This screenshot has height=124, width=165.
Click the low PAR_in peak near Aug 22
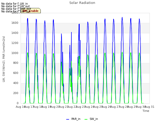pos(70,45)
